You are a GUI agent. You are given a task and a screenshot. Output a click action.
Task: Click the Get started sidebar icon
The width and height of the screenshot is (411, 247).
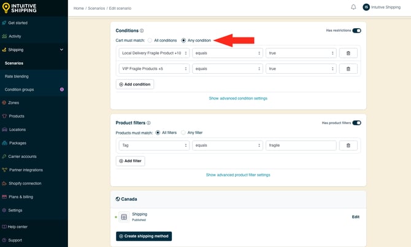[4, 23]
